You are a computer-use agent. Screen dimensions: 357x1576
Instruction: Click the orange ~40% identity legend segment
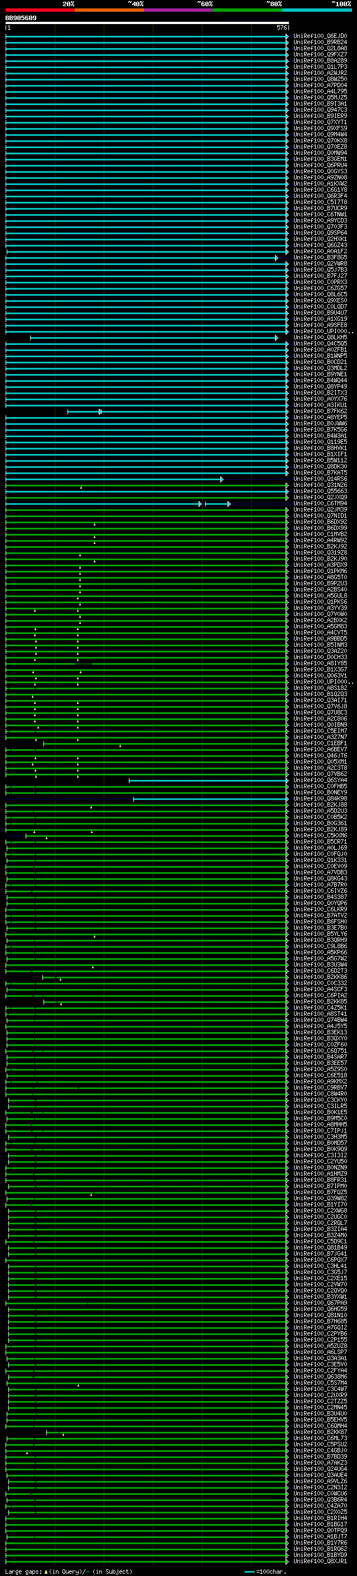(x=109, y=11)
